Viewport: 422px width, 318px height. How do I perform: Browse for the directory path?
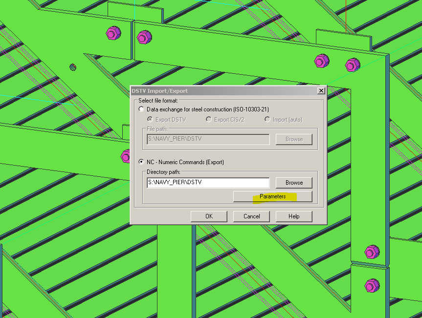(294, 183)
